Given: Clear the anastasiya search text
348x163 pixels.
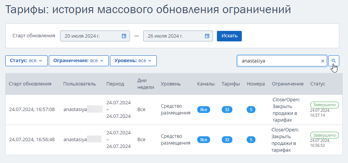Looking at the screenshot, I should click(323, 61).
